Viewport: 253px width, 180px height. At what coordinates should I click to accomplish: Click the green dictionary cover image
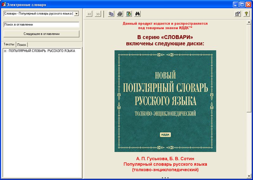click(165, 101)
